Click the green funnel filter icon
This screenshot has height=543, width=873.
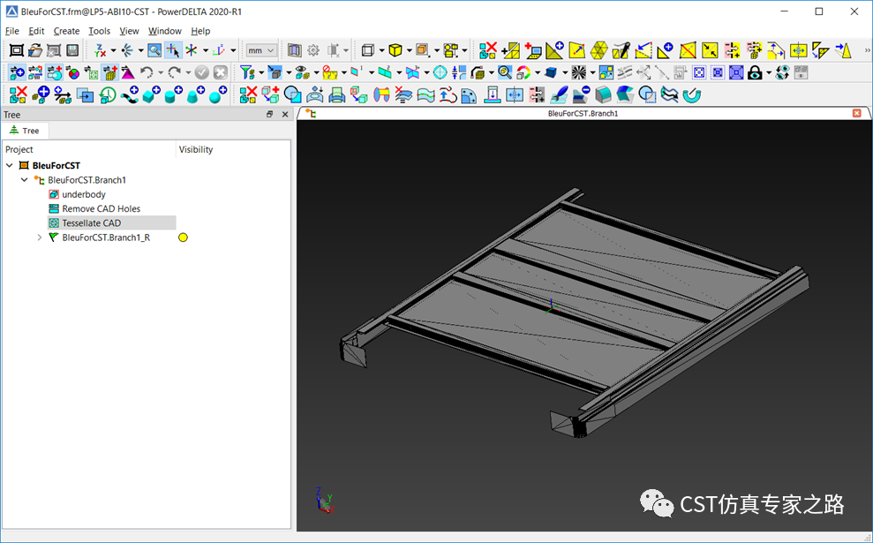pyautogui.click(x=246, y=72)
